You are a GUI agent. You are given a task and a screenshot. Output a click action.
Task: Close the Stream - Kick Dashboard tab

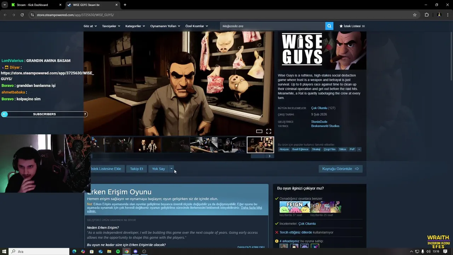pyautogui.click(x=60, y=5)
